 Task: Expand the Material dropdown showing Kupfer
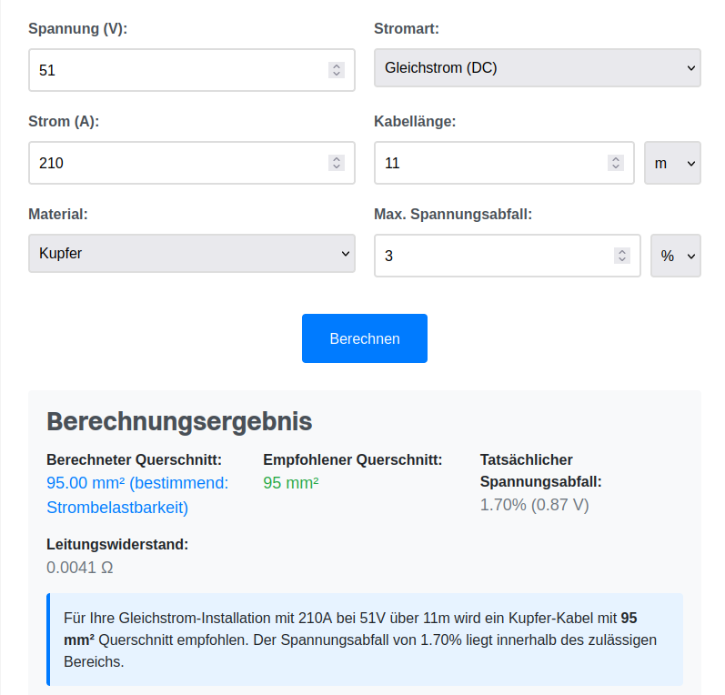(x=191, y=254)
